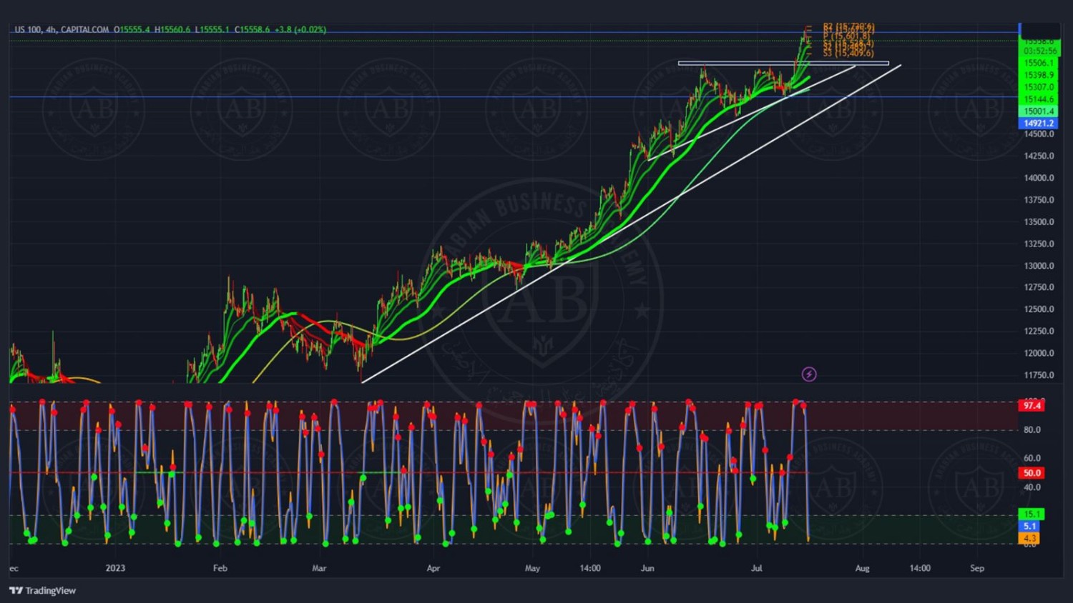The width and height of the screenshot is (1073, 603).
Task: Select the US 100, 4h, CAPITALCOM symbol title
Action: pyautogui.click(x=62, y=29)
